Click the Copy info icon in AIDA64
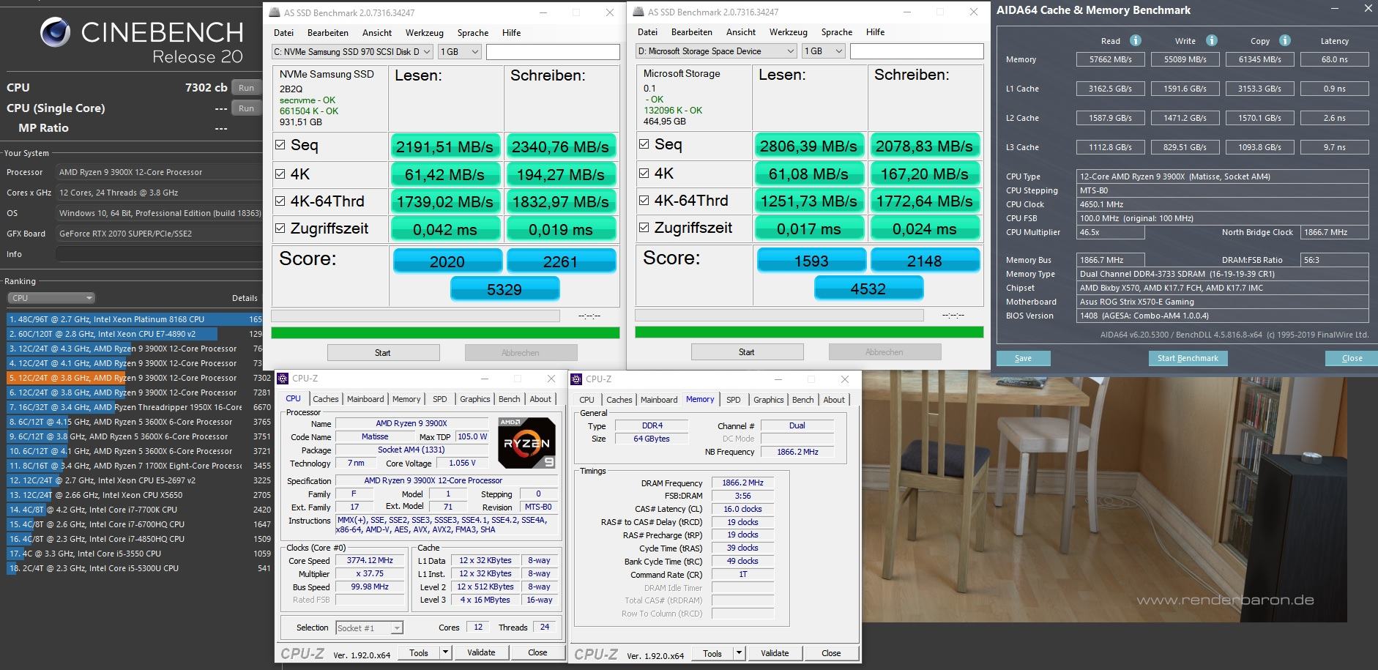 point(1285,40)
